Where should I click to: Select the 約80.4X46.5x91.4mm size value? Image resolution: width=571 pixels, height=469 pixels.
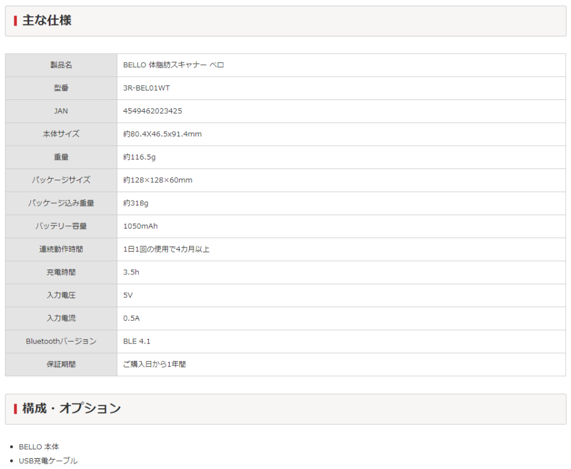coord(162,134)
